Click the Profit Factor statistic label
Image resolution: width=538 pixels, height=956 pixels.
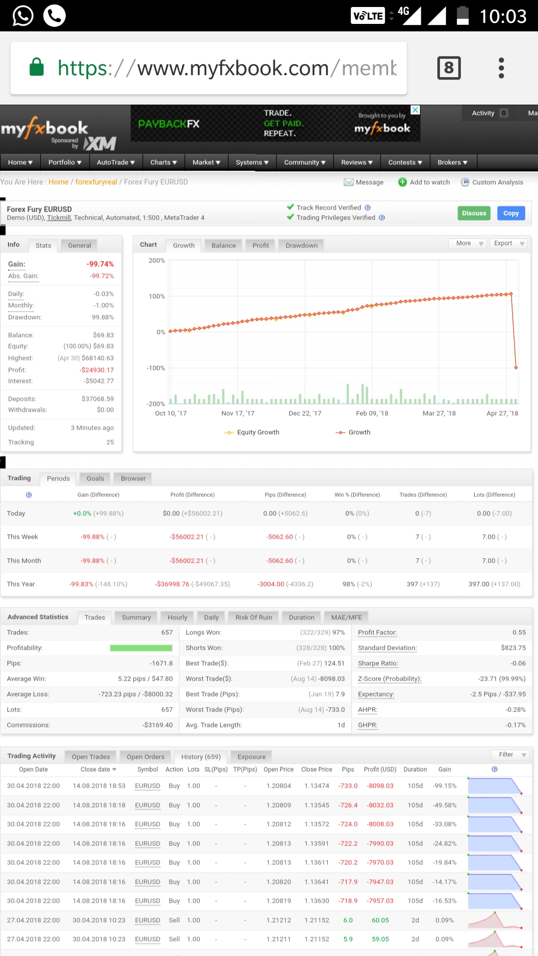[378, 632]
